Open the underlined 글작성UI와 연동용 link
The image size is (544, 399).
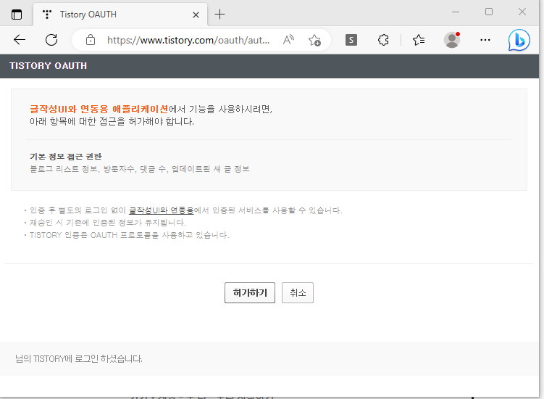tap(161, 210)
